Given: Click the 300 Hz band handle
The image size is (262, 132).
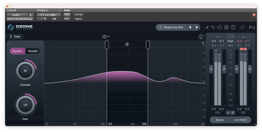Looking at the screenshot, I should click(x=148, y=45).
